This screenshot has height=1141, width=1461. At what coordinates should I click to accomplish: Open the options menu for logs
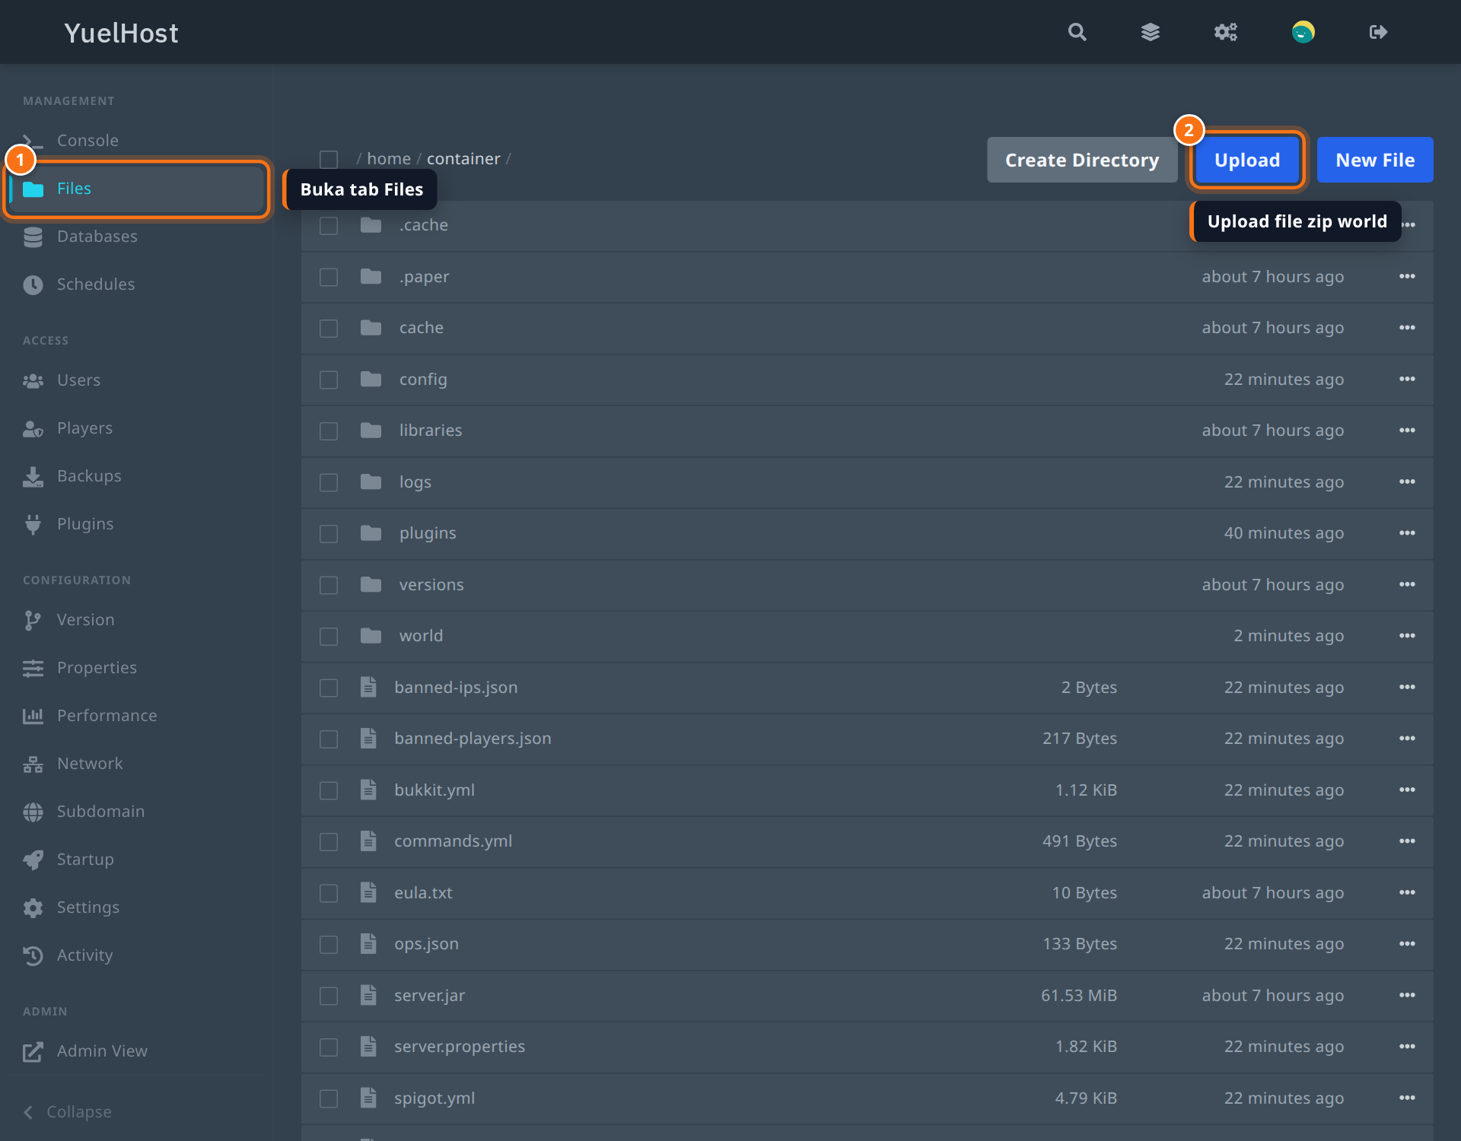click(x=1407, y=482)
